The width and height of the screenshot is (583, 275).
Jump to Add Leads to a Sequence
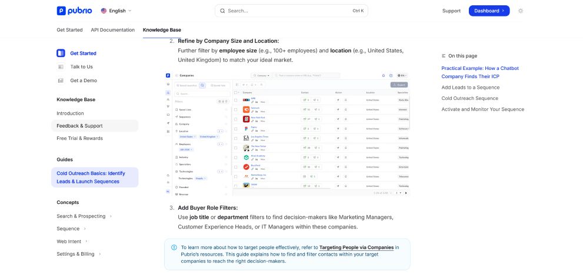(470, 88)
